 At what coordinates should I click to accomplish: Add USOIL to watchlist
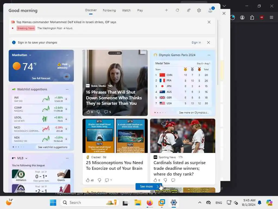coord(66,119)
